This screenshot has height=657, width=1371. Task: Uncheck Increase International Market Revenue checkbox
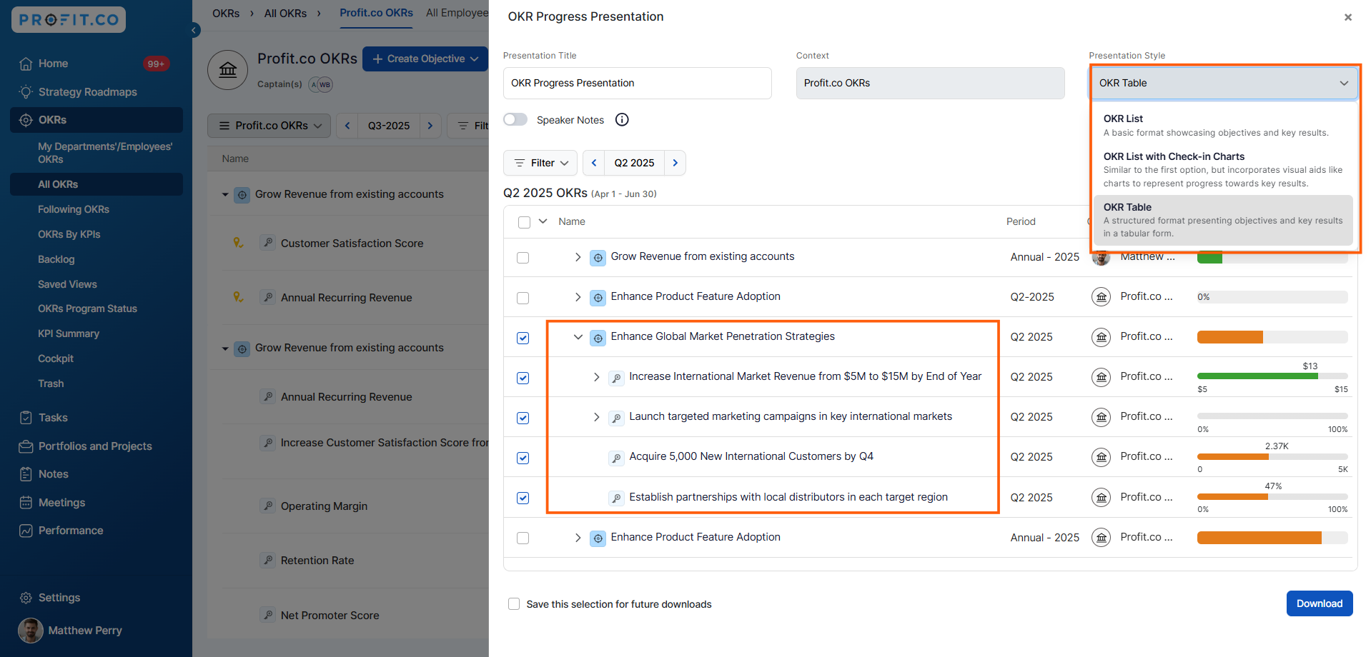(x=523, y=378)
